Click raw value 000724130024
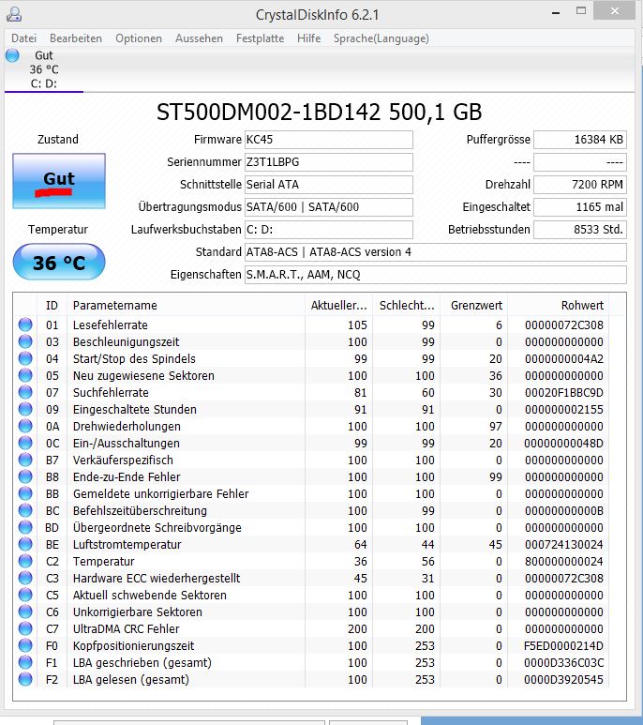Image resolution: width=643 pixels, height=725 pixels. point(563,545)
